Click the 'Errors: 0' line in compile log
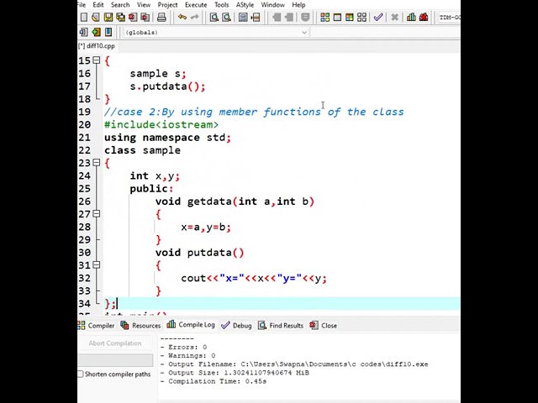The image size is (538, 403). click(x=183, y=347)
